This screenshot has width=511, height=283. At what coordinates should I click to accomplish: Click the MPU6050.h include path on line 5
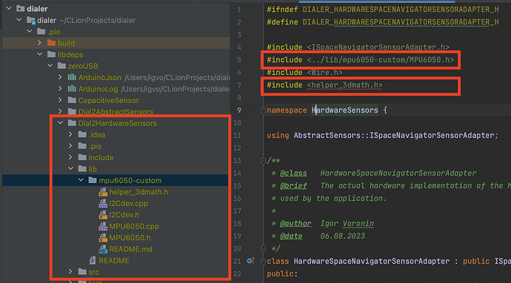point(381,60)
